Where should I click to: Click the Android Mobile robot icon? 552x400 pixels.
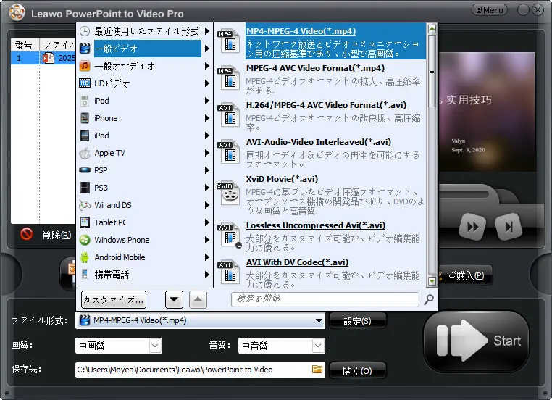pyautogui.click(x=85, y=257)
